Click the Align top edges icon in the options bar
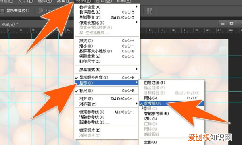 41,11
